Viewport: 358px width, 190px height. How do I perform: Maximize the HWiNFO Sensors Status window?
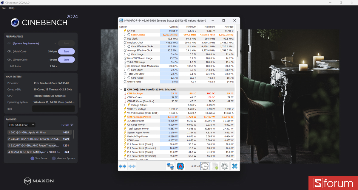pos(223,21)
